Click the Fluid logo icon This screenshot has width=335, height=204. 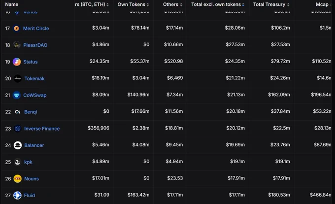click(x=17, y=195)
